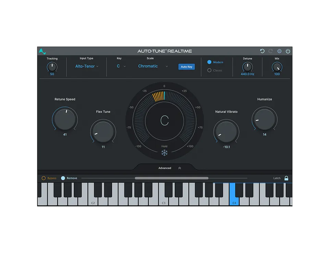Click the Retune Speed knob
Screen dimensions: 329x258
click(x=65, y=119)
